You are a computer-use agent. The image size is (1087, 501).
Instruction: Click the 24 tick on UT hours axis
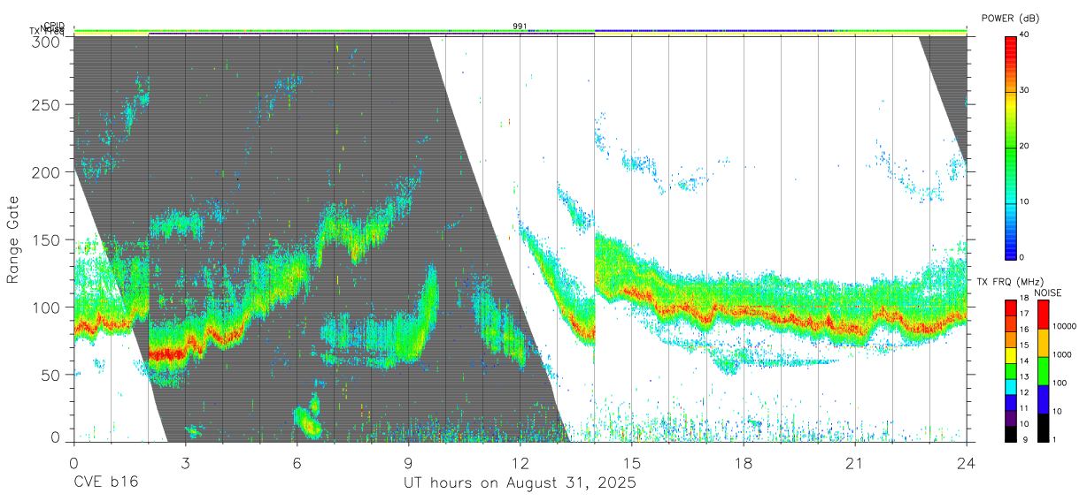coord(967,463)
